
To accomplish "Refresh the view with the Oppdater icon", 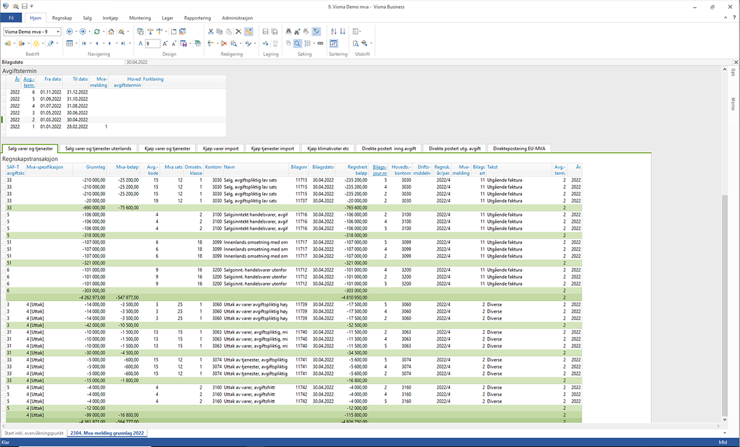I will [97, 31].
